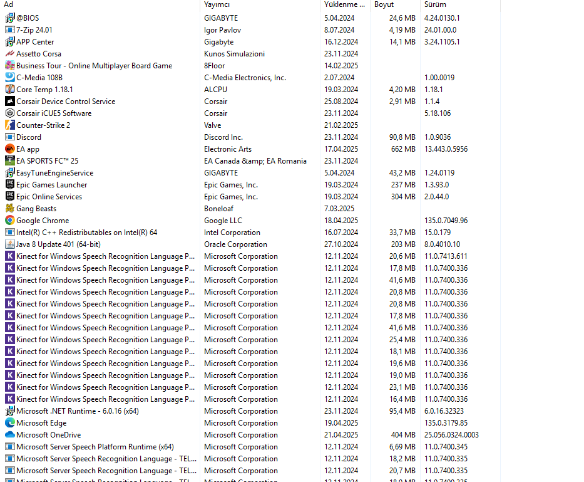Click publisher Oracle Corporation
The image size is (584, 482).
235,244
